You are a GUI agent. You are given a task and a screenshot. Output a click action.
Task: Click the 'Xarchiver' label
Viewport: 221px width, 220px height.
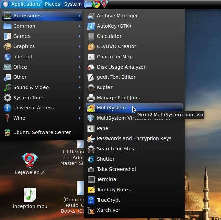[x=108, y=210]
